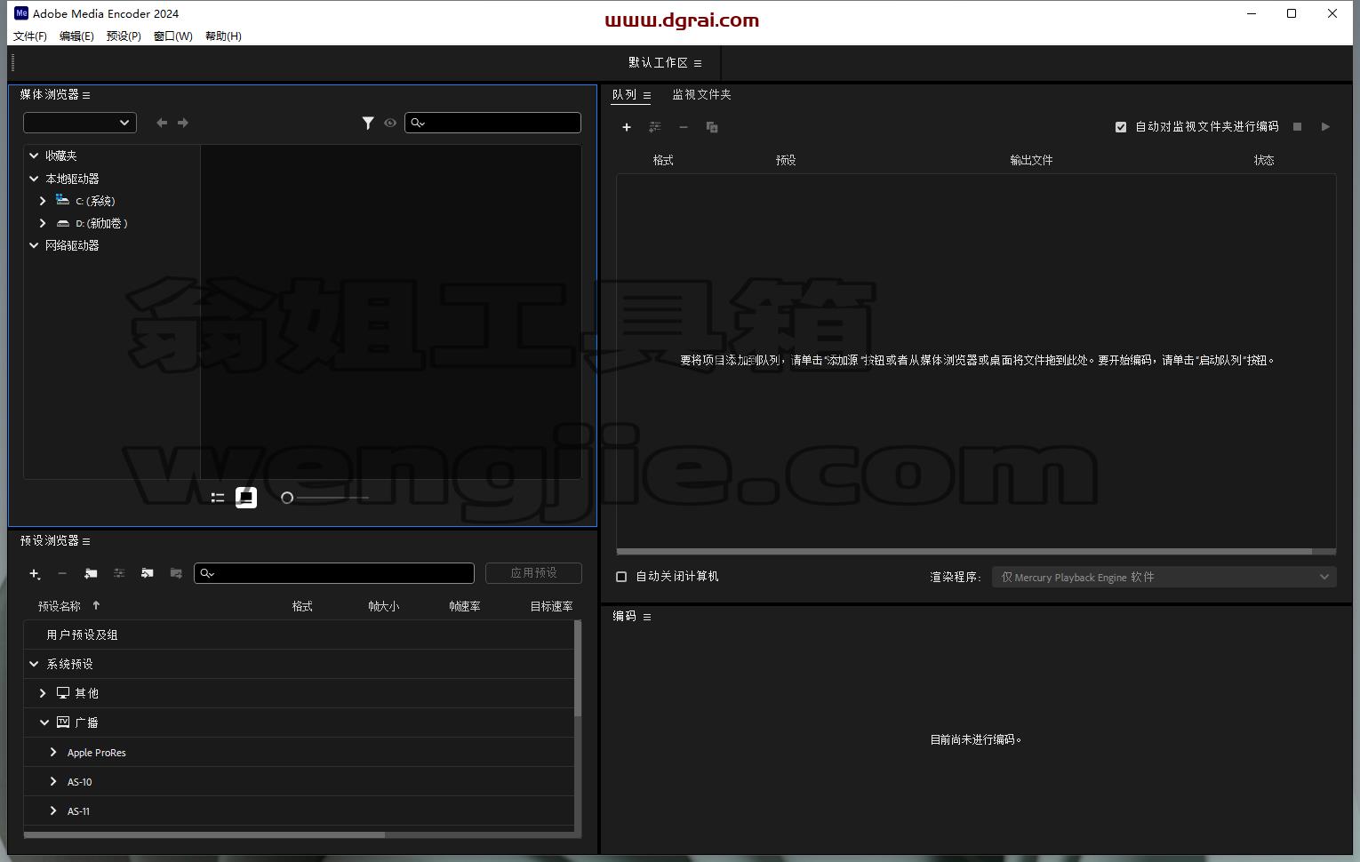Open the 编码 panel menu icon
Viewport: 1360px width, 862px height.
click(647, 617)
